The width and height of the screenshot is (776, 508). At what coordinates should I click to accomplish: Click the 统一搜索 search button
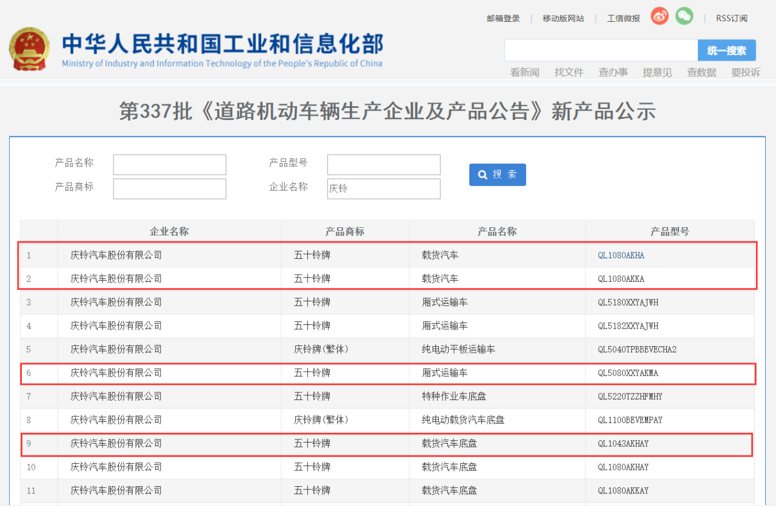(x=726, y=50)
